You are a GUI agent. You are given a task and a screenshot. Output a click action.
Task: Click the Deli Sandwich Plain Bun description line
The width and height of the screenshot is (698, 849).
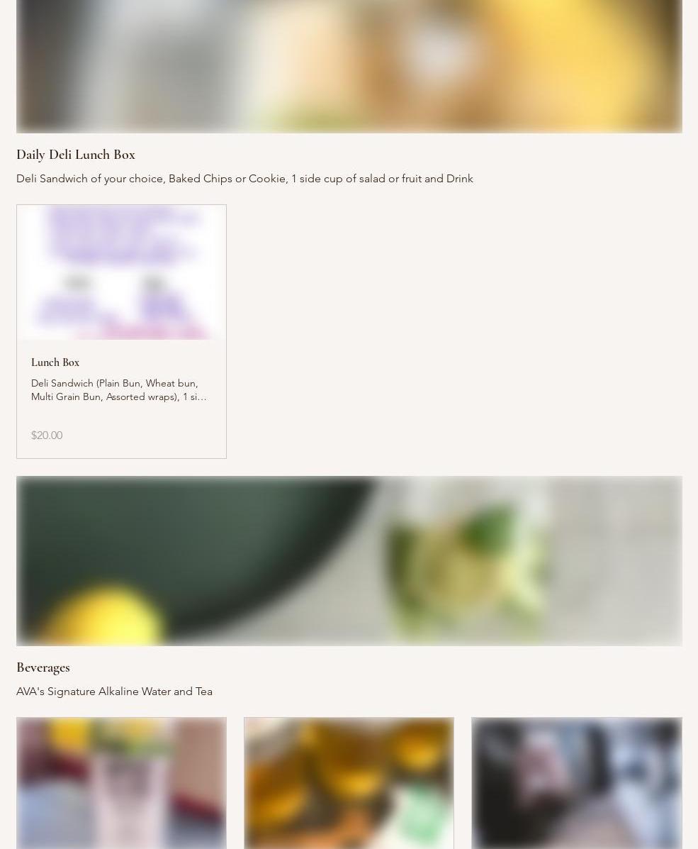tap(114, 383)
